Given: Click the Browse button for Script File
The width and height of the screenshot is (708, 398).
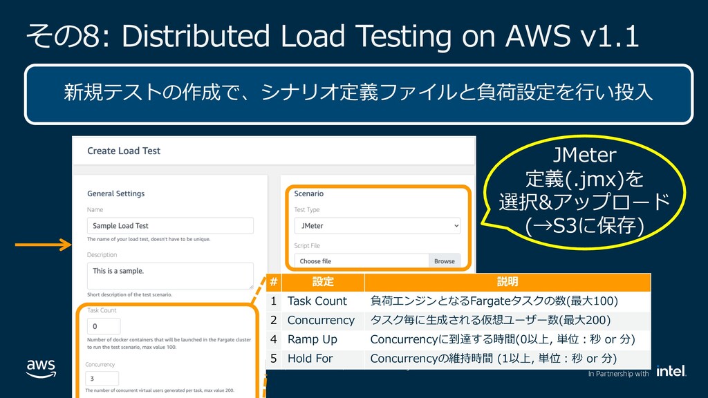Looking at the screenshot, I should pos(445,260).
